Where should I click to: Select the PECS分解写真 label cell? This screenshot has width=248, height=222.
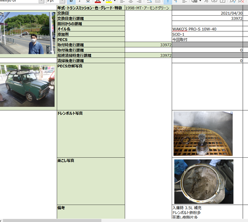click(x=91, y=87)
